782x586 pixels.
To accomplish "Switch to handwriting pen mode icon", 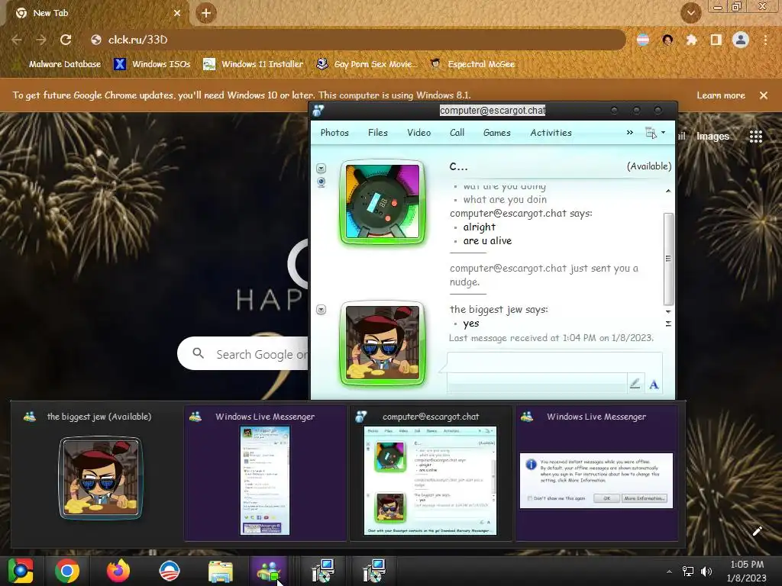I will pos(635,385).
